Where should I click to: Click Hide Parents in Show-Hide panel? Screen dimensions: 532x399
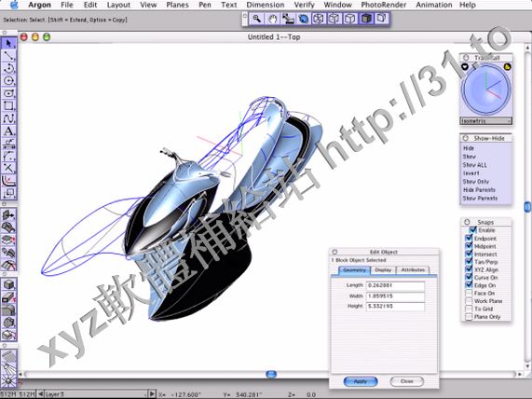tap(479, 190)
